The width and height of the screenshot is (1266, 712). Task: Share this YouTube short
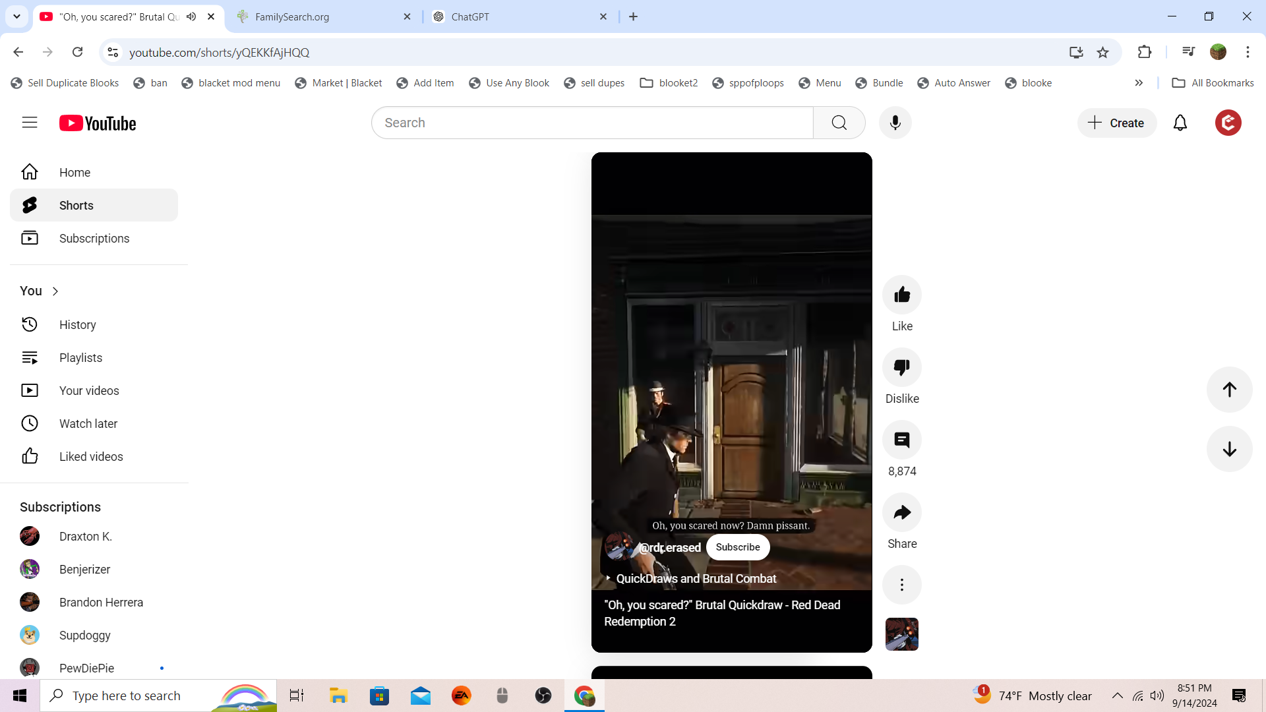901,512
